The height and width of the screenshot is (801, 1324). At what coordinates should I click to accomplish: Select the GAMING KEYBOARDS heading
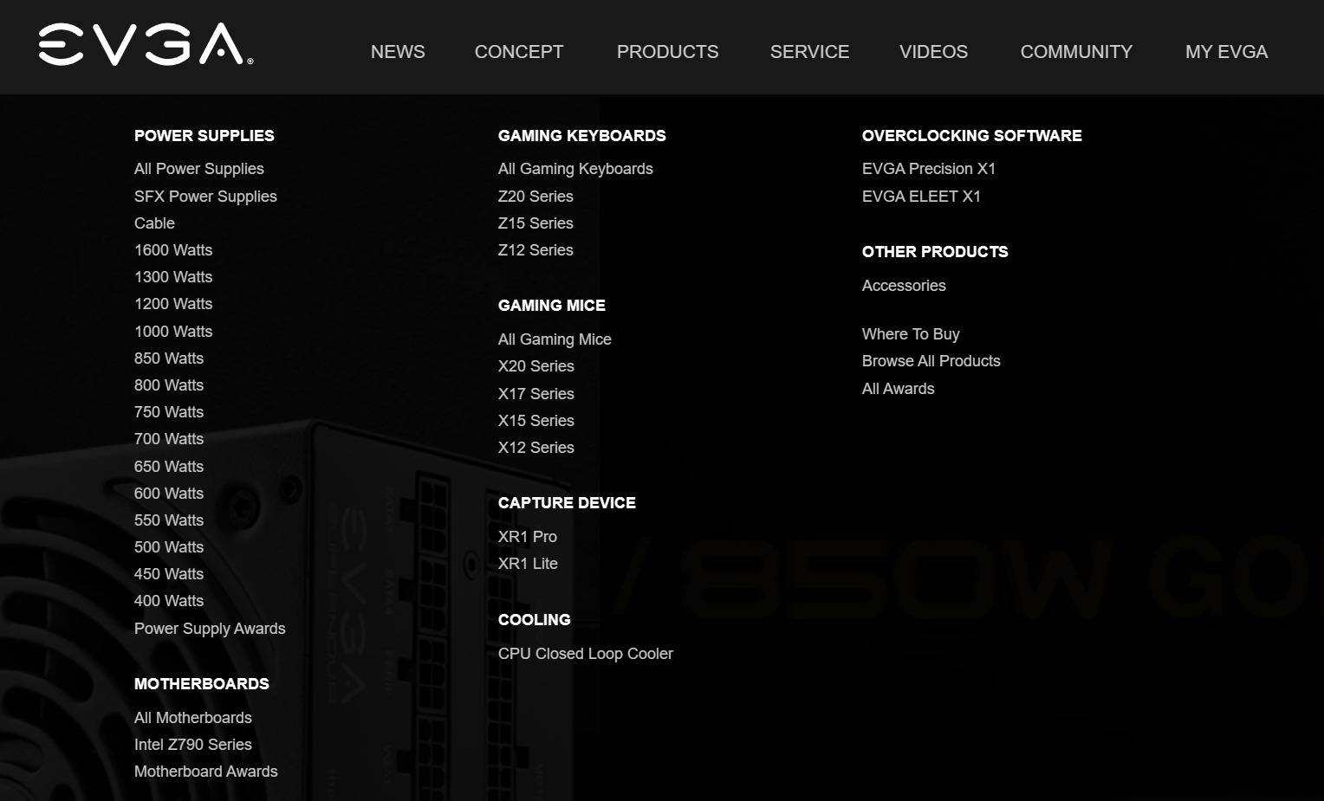(x=582, y=136)
